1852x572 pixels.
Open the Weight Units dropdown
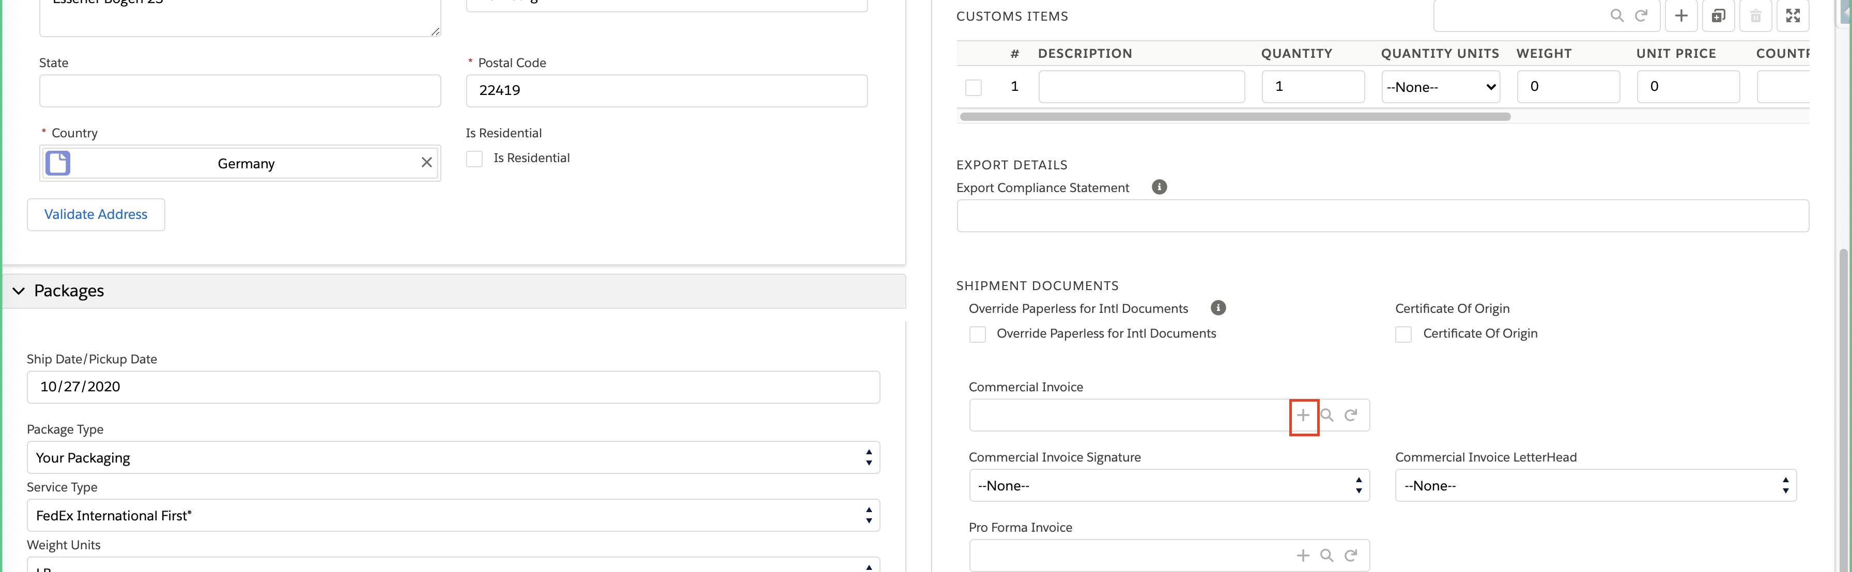point(454,565)
